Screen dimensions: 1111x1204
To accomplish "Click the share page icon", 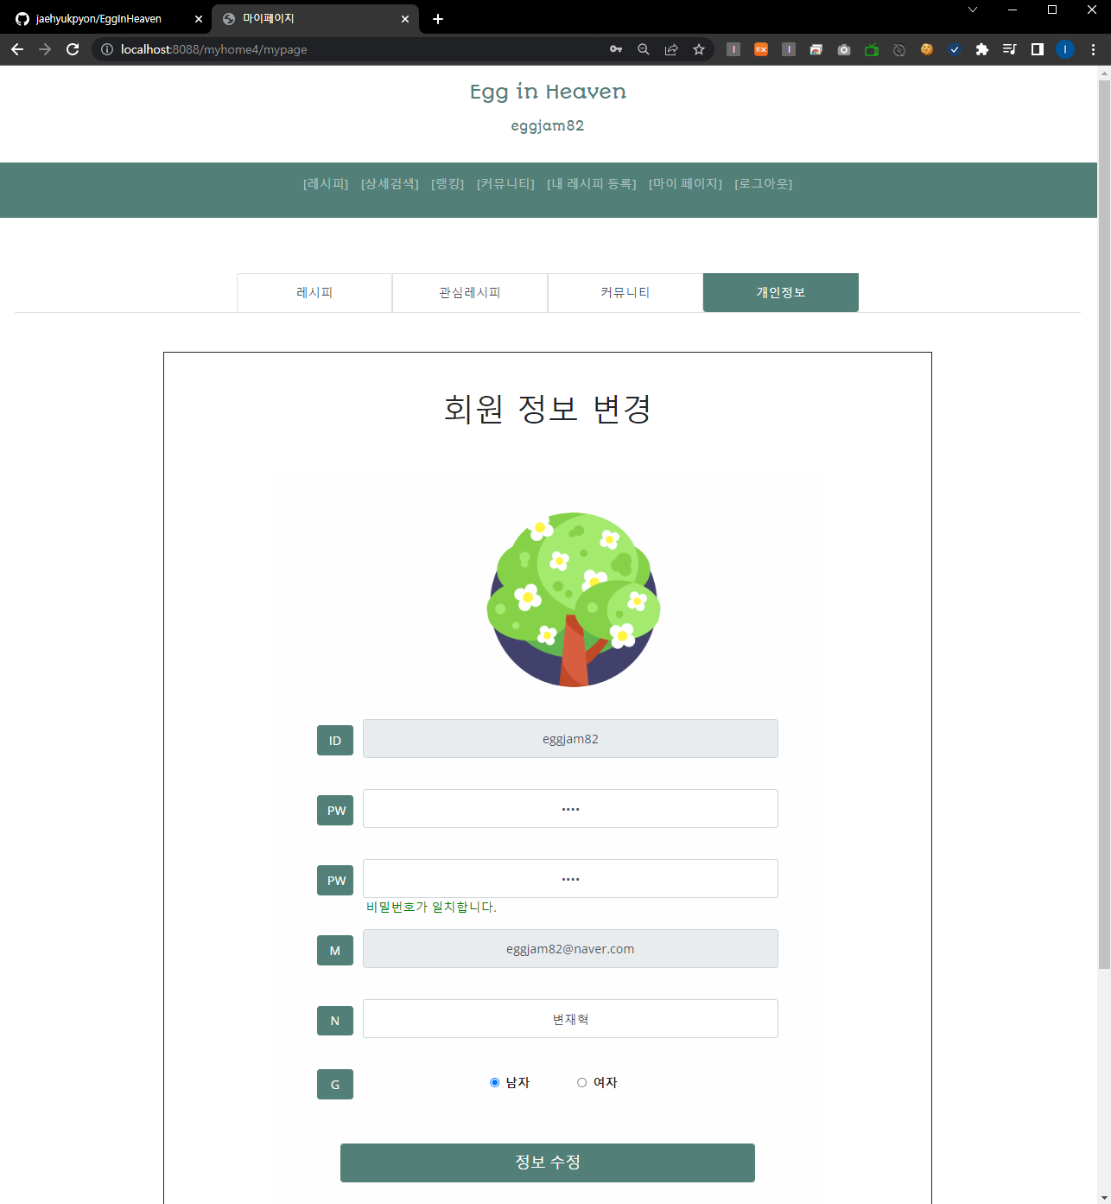I will point(671,49).
